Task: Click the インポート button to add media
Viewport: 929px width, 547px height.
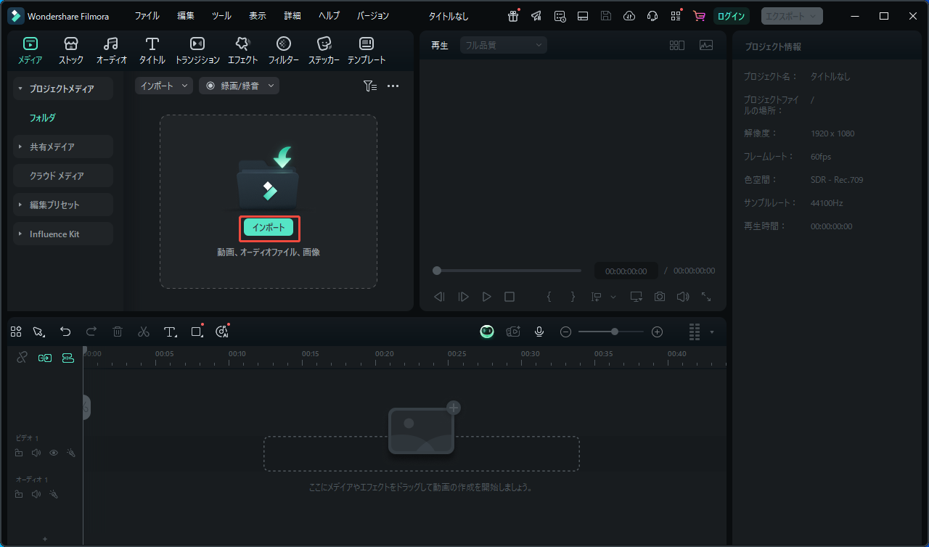Action: coord(269,228)
